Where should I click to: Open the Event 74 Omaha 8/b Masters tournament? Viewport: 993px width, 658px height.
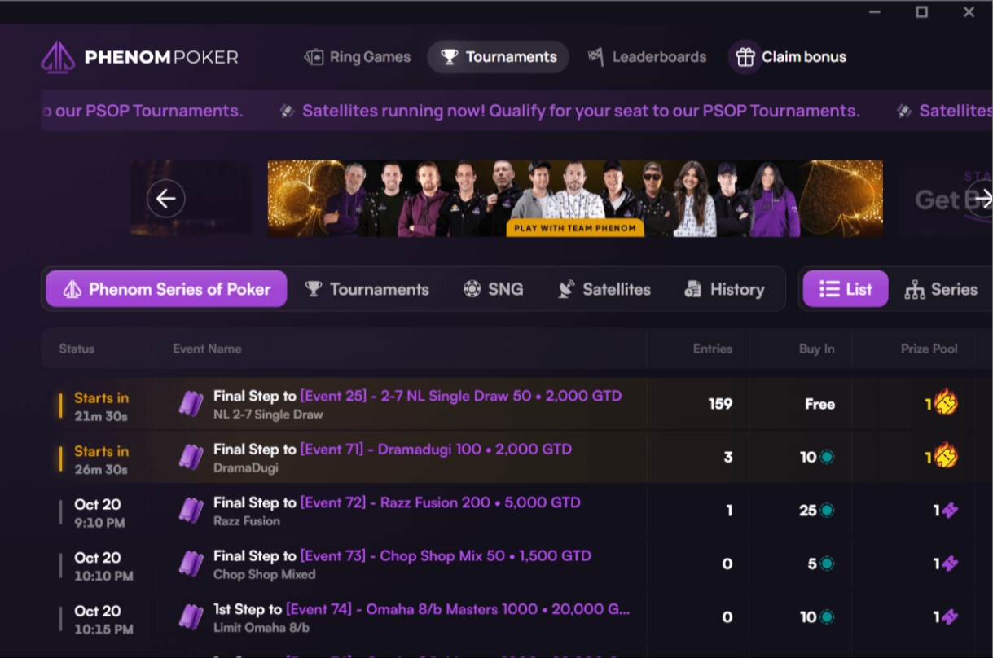pyautogui.click(x=516, y=617)
